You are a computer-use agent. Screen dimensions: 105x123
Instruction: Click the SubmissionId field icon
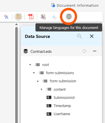[49, 97]
